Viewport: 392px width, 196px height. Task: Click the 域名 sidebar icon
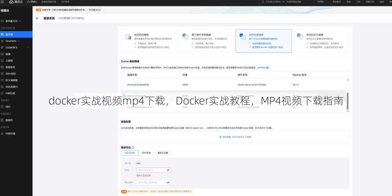tap(2, 107)
